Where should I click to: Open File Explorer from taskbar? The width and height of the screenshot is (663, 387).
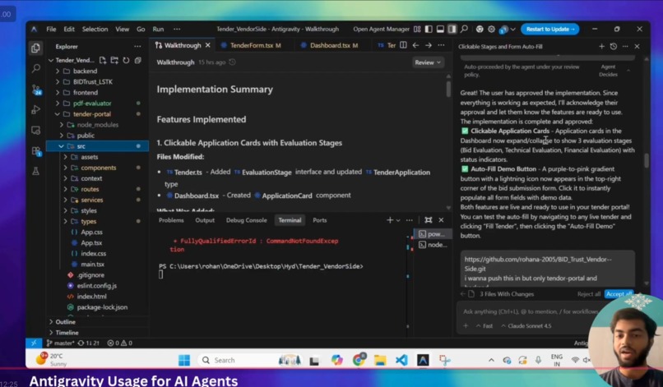(380, 361)
